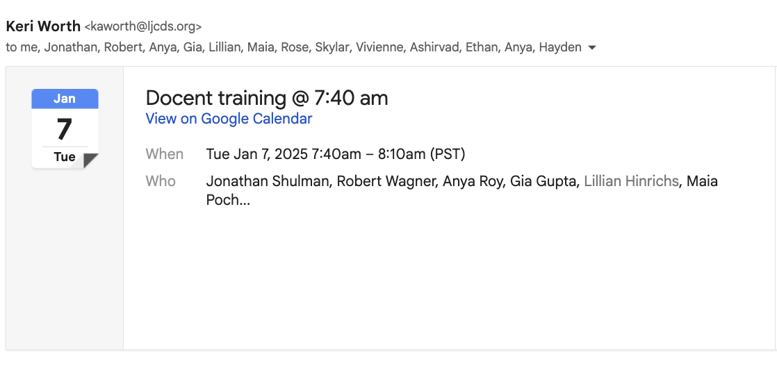The image size is (777, 375).
Task: Click the Who label
Action: click(x=161, y=181)
